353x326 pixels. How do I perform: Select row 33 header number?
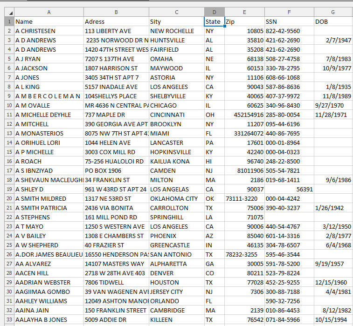pyautogui.click(x=9, y=319)
